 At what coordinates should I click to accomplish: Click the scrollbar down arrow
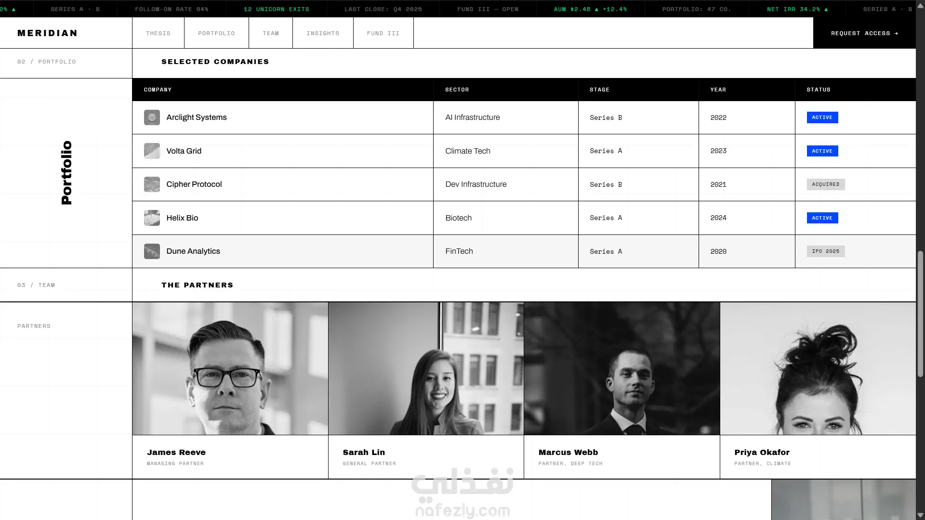pyautogui.click(x=920, y=515)
